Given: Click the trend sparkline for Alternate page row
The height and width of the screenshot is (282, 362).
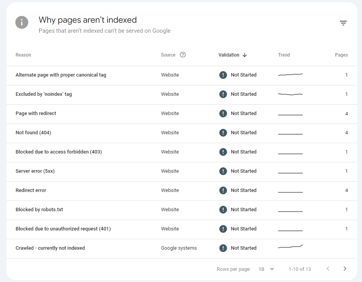Looking at the screenshot, I should [x=290, y=75].
